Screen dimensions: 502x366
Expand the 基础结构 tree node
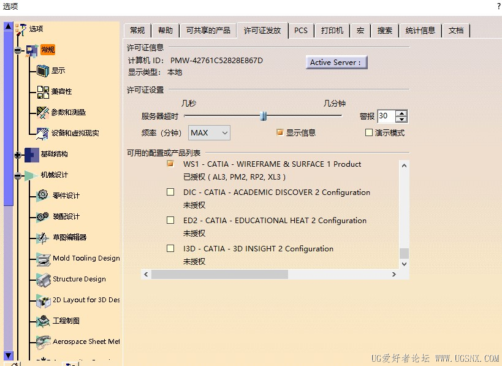click(18, 155)
